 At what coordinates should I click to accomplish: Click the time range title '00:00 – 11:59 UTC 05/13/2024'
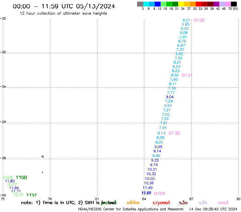click(x=64, y=6)
